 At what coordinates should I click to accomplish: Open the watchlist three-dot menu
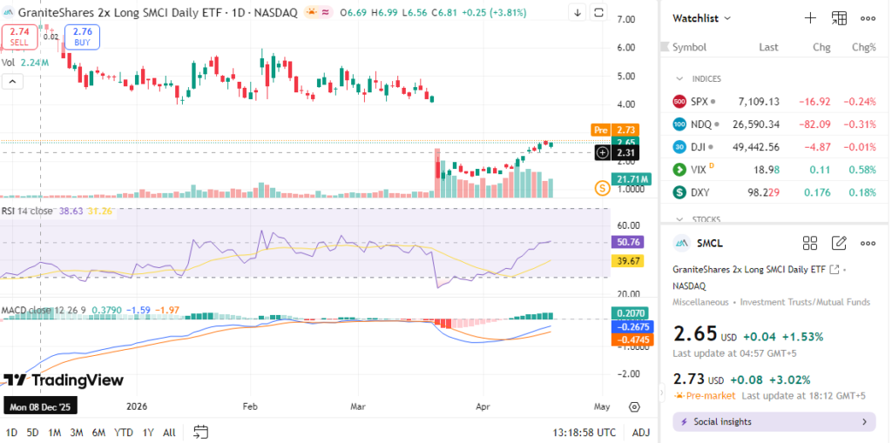click(x=868, y=17)
